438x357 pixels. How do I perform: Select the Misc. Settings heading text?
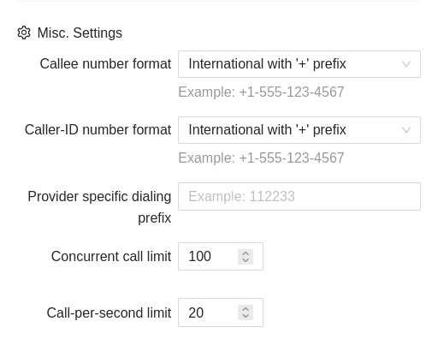pos(80,33)
